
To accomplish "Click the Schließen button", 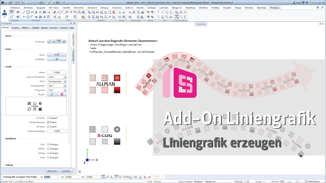I will click(x=66, y=171).
